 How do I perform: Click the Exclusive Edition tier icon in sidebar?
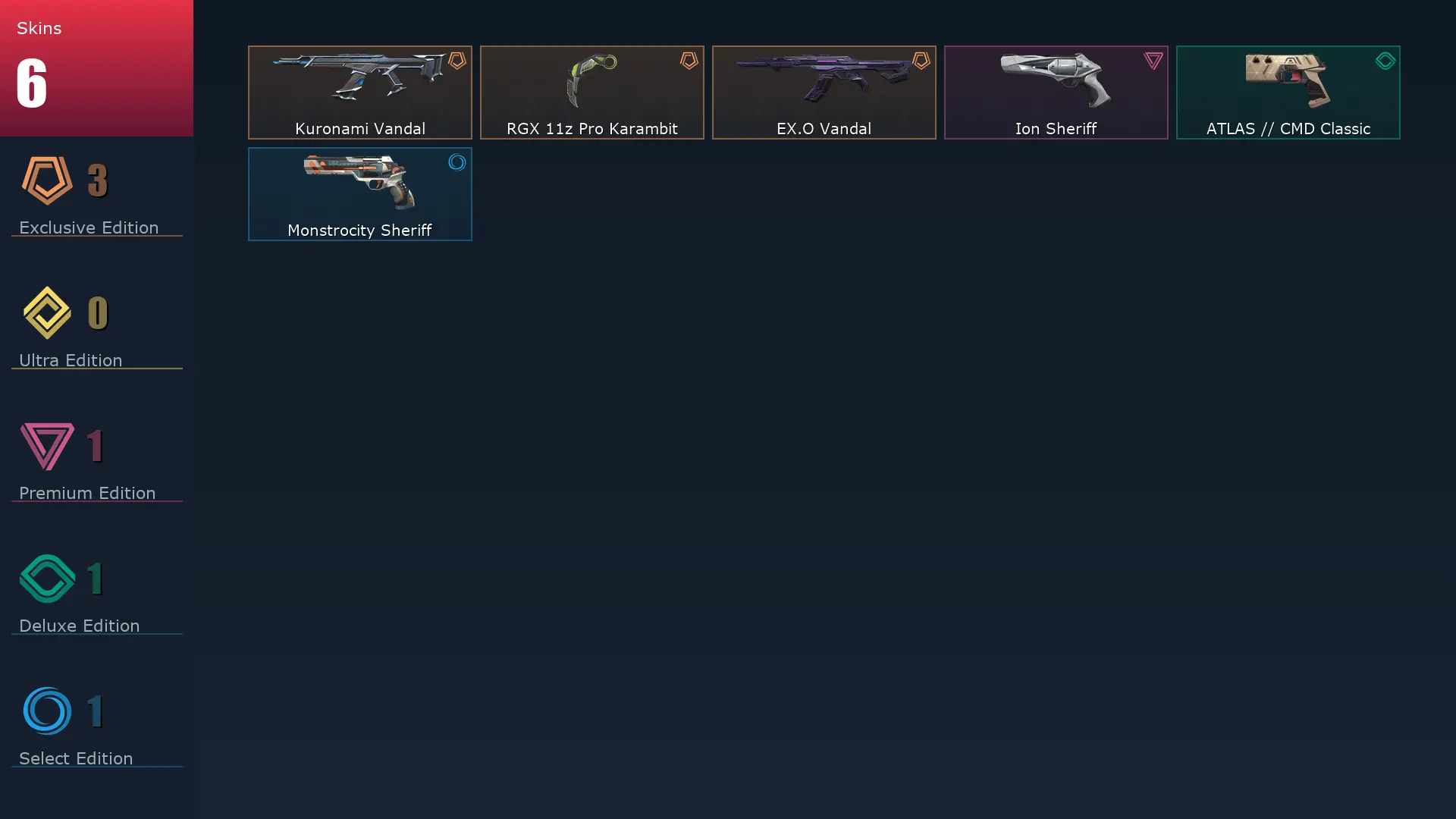pyautogui.click(x=47, y=180)
